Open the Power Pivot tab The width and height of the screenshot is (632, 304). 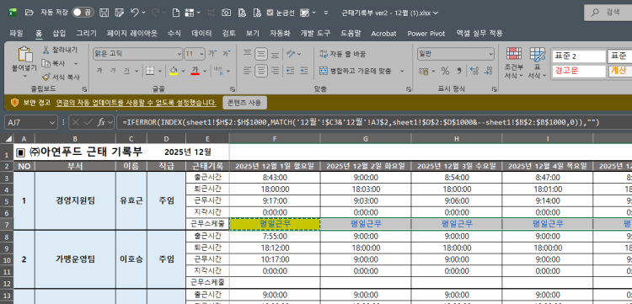[x=426, y=34]
